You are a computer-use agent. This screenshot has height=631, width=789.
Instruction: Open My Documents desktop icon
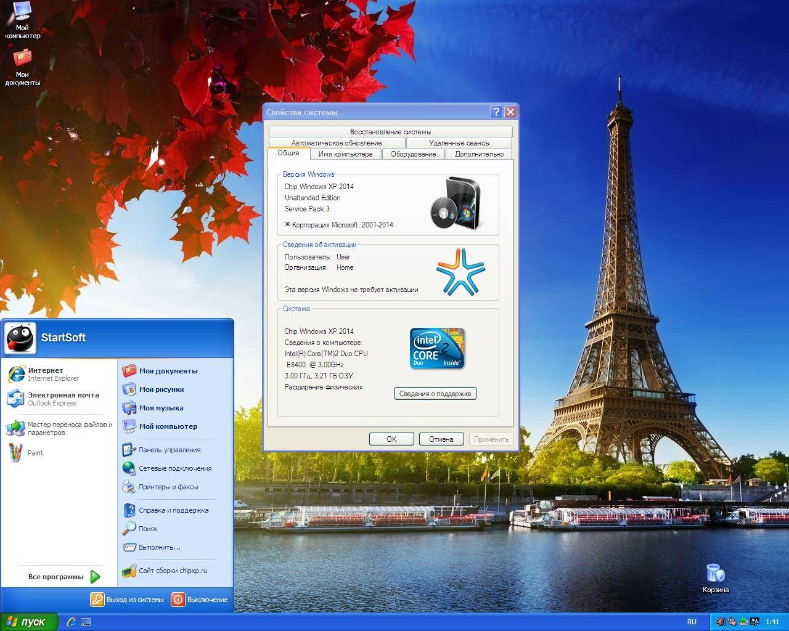click(23, 68)
